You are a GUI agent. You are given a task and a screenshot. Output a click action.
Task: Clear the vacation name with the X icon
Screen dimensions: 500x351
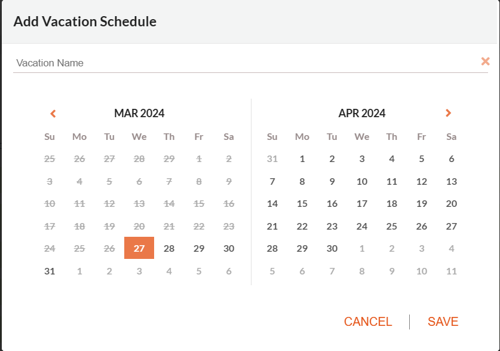[x=485, y=61]
